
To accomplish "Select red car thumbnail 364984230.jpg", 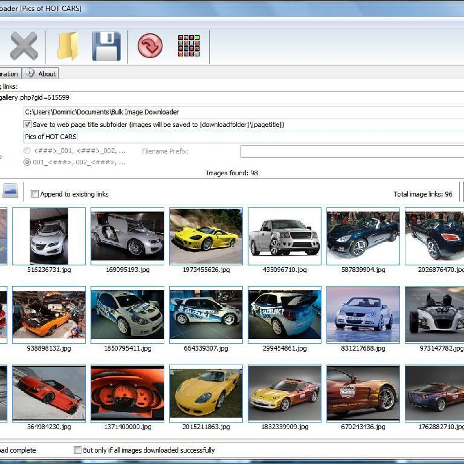I will pos(49,393).
